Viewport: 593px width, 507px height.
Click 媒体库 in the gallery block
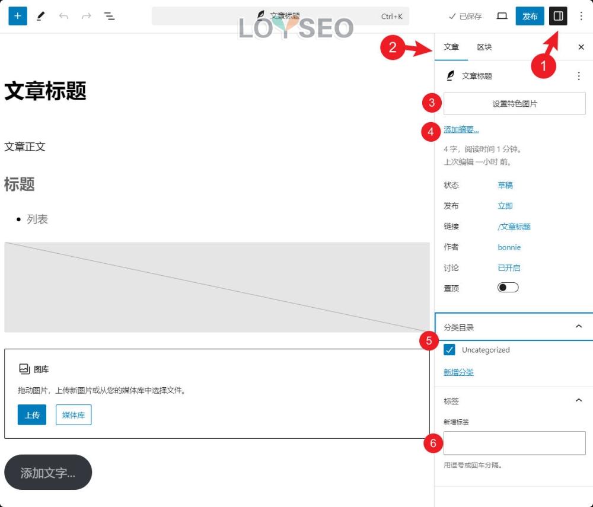[x=73, y=415]
